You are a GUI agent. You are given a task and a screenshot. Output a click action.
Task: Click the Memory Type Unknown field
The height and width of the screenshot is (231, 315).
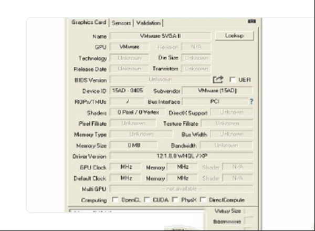[141, 134]
